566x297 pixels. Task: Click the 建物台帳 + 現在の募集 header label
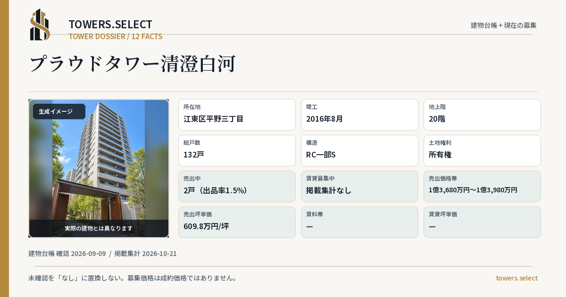pyautogui.click(x=504, y=25)
